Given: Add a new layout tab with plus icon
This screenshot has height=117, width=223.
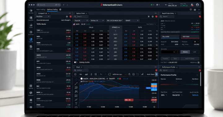Looking at the screenshot, I should (x=60, y=10).
